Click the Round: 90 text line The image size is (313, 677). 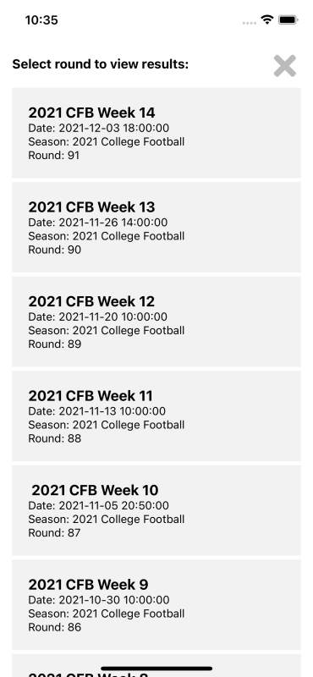54,250
